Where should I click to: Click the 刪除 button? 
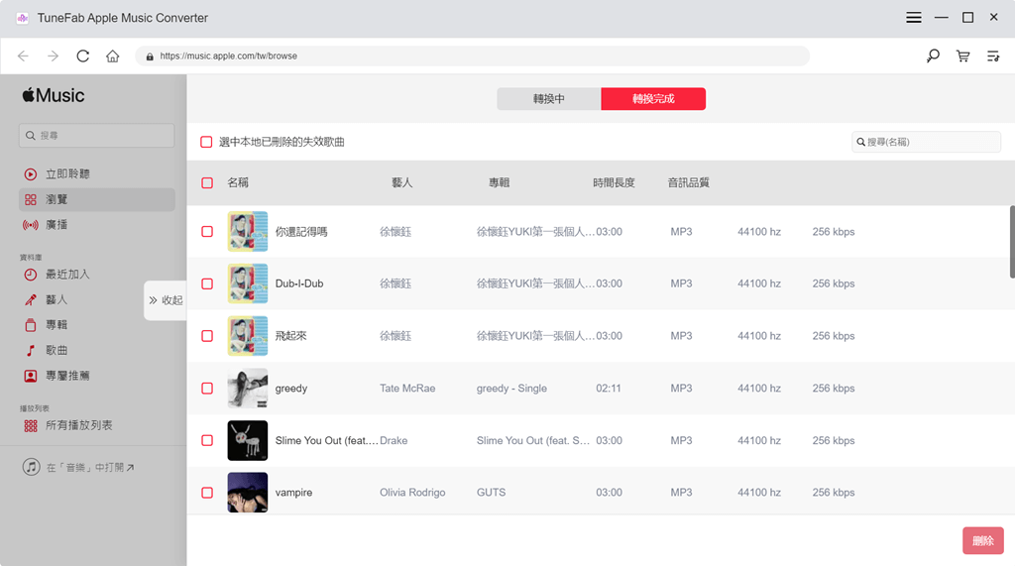pyautogui.click(x=983, y=541)
